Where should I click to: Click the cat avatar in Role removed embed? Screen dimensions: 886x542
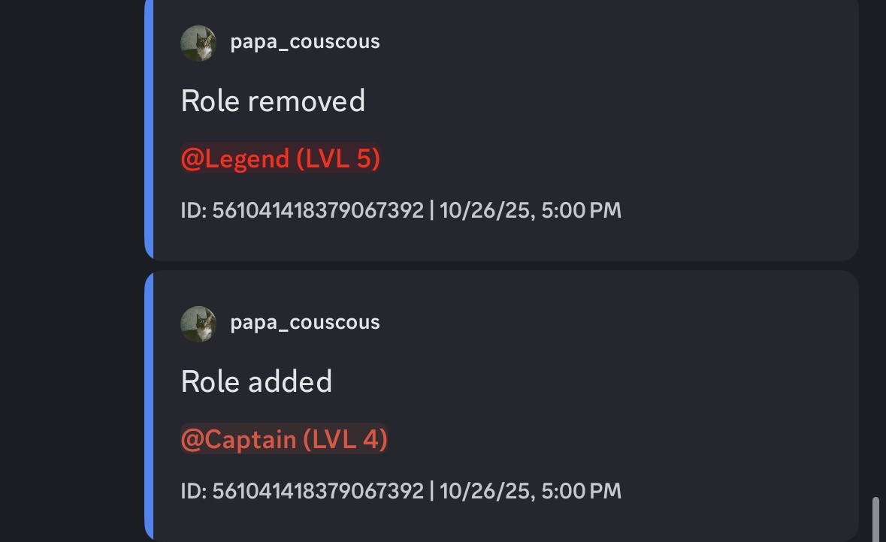198,43
